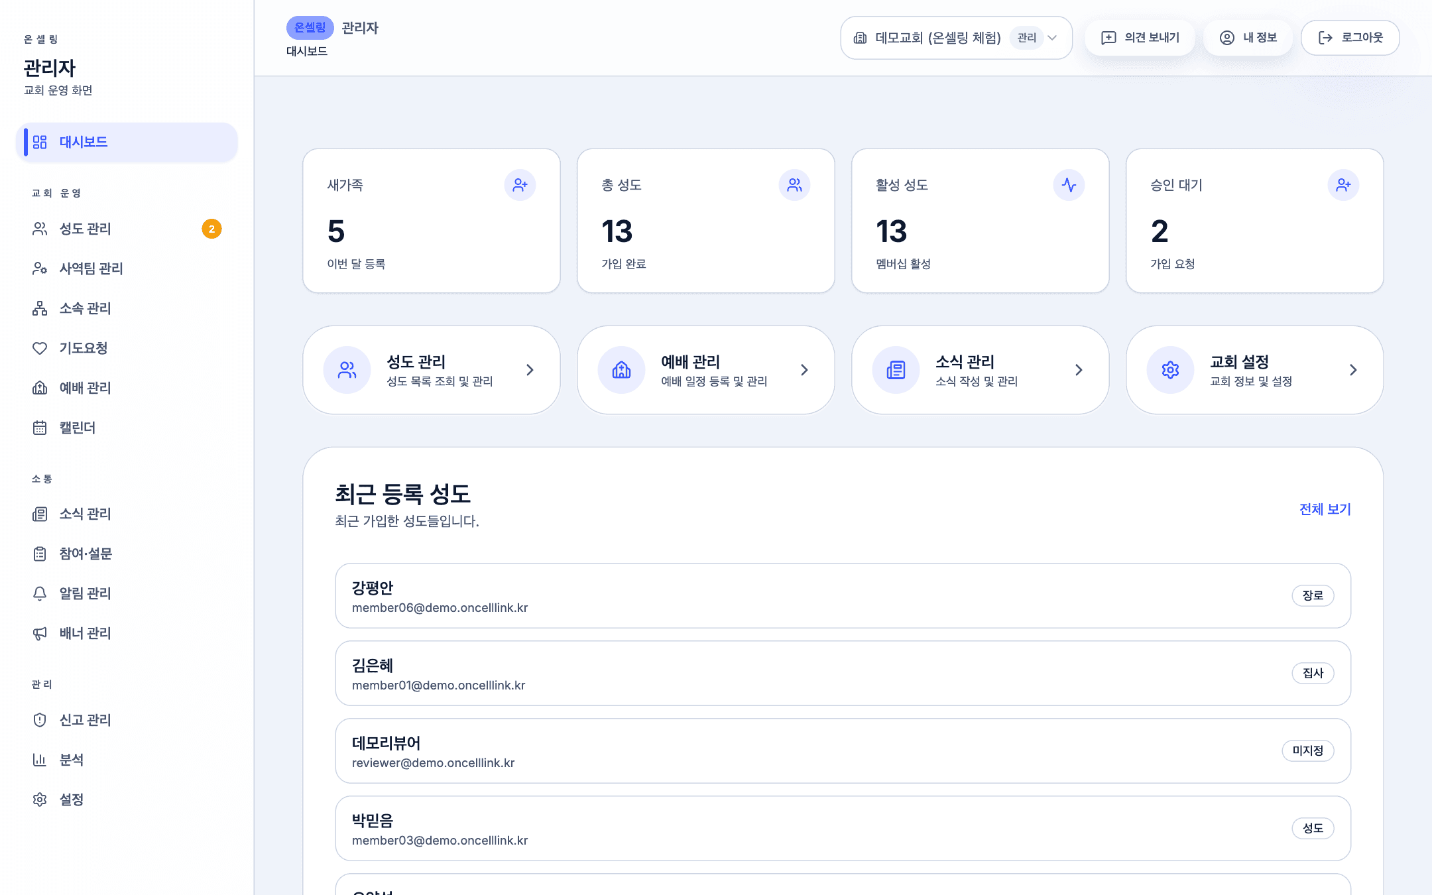Click the 온셀링 badge in the header
Image resolution: width=1432 pixels, height=895 pixels.
(310, 28)
